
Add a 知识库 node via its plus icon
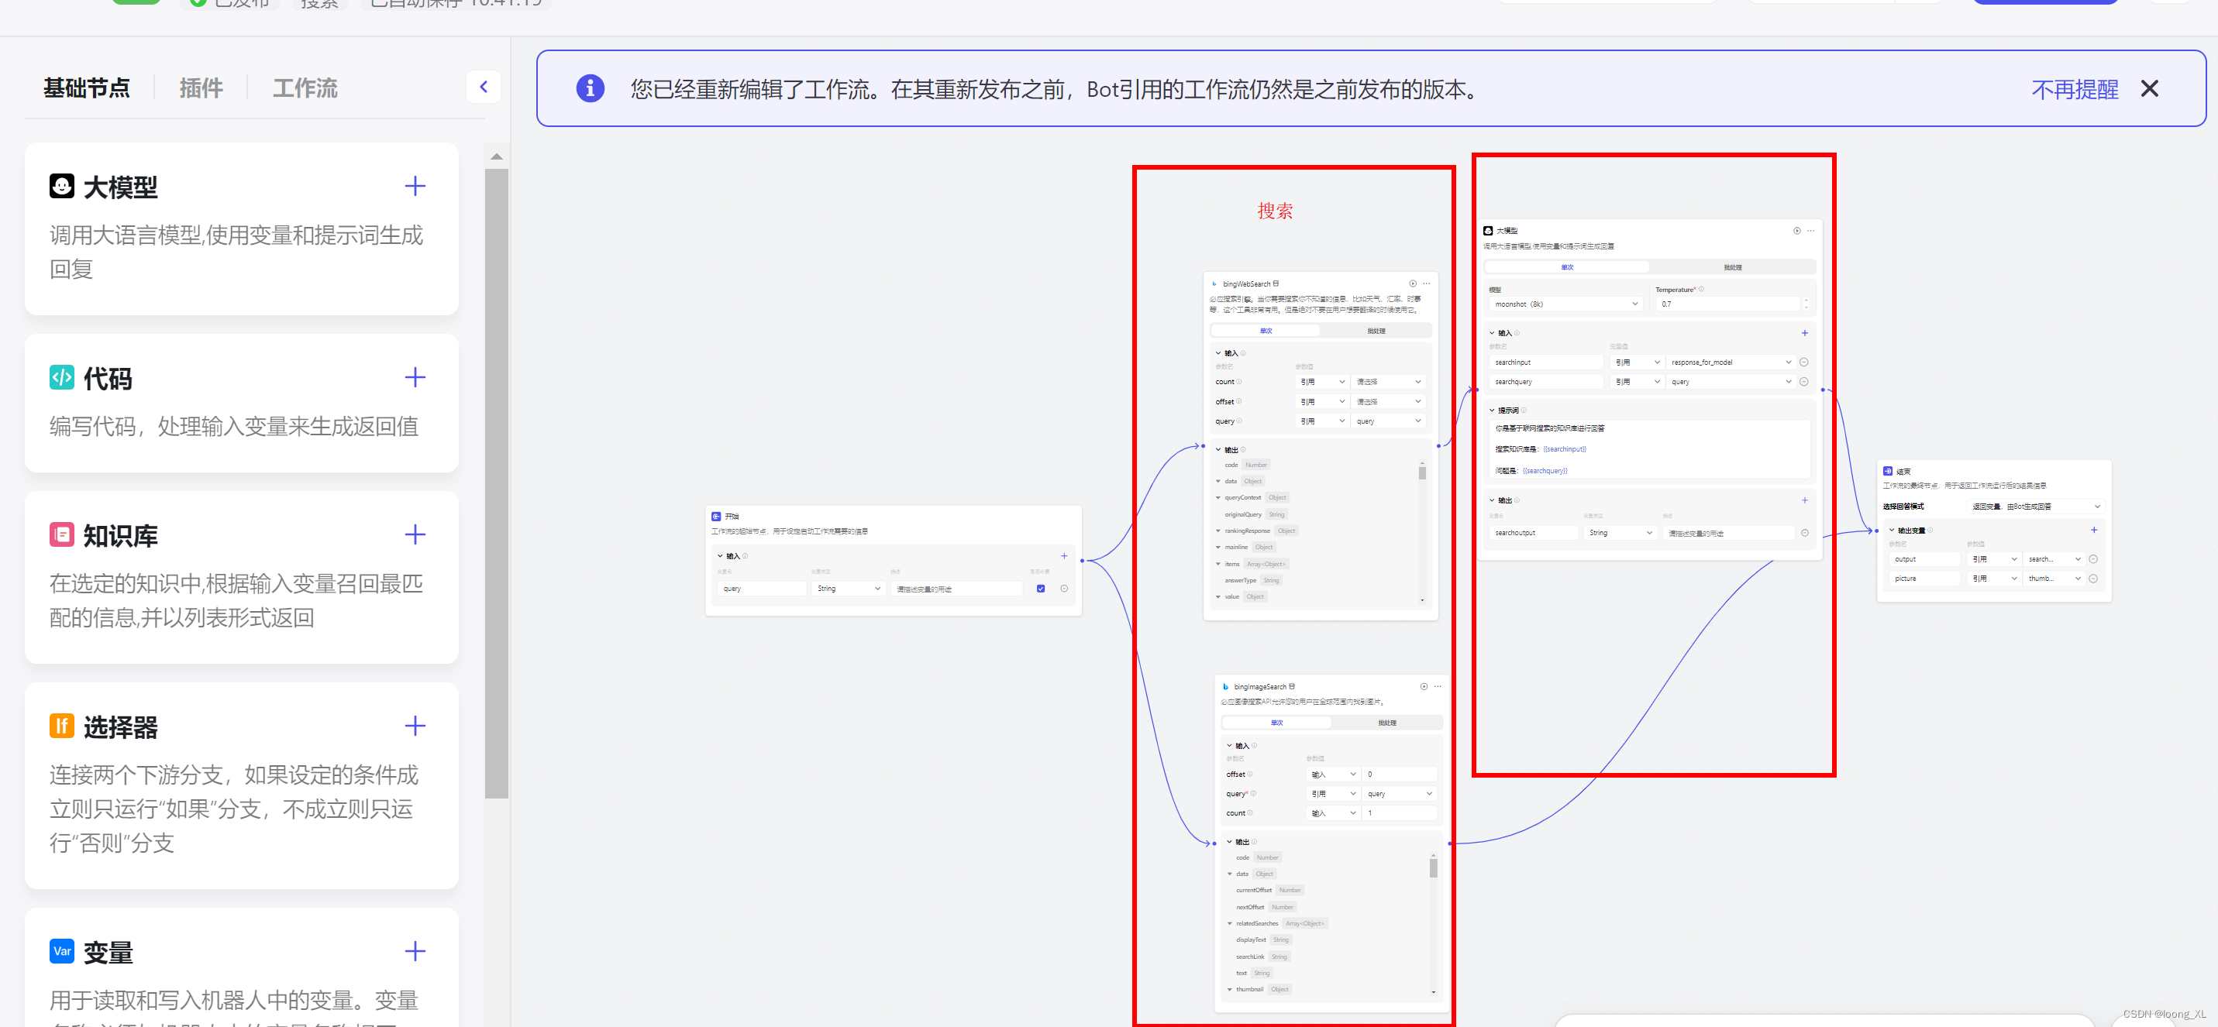tap(415, 534)
